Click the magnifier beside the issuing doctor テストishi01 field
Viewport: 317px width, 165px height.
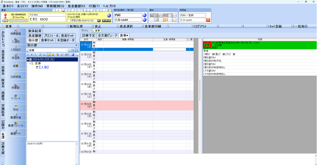144,20
